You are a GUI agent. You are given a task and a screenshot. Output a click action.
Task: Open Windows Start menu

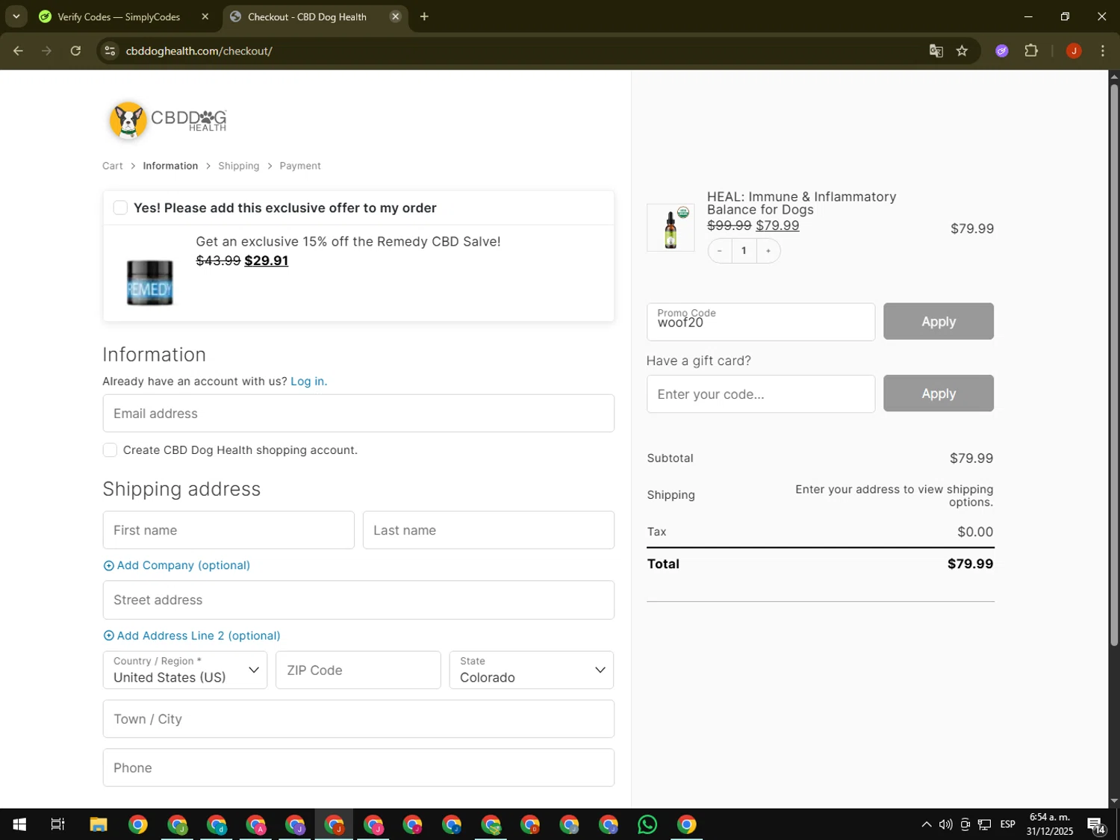[19, 824]
